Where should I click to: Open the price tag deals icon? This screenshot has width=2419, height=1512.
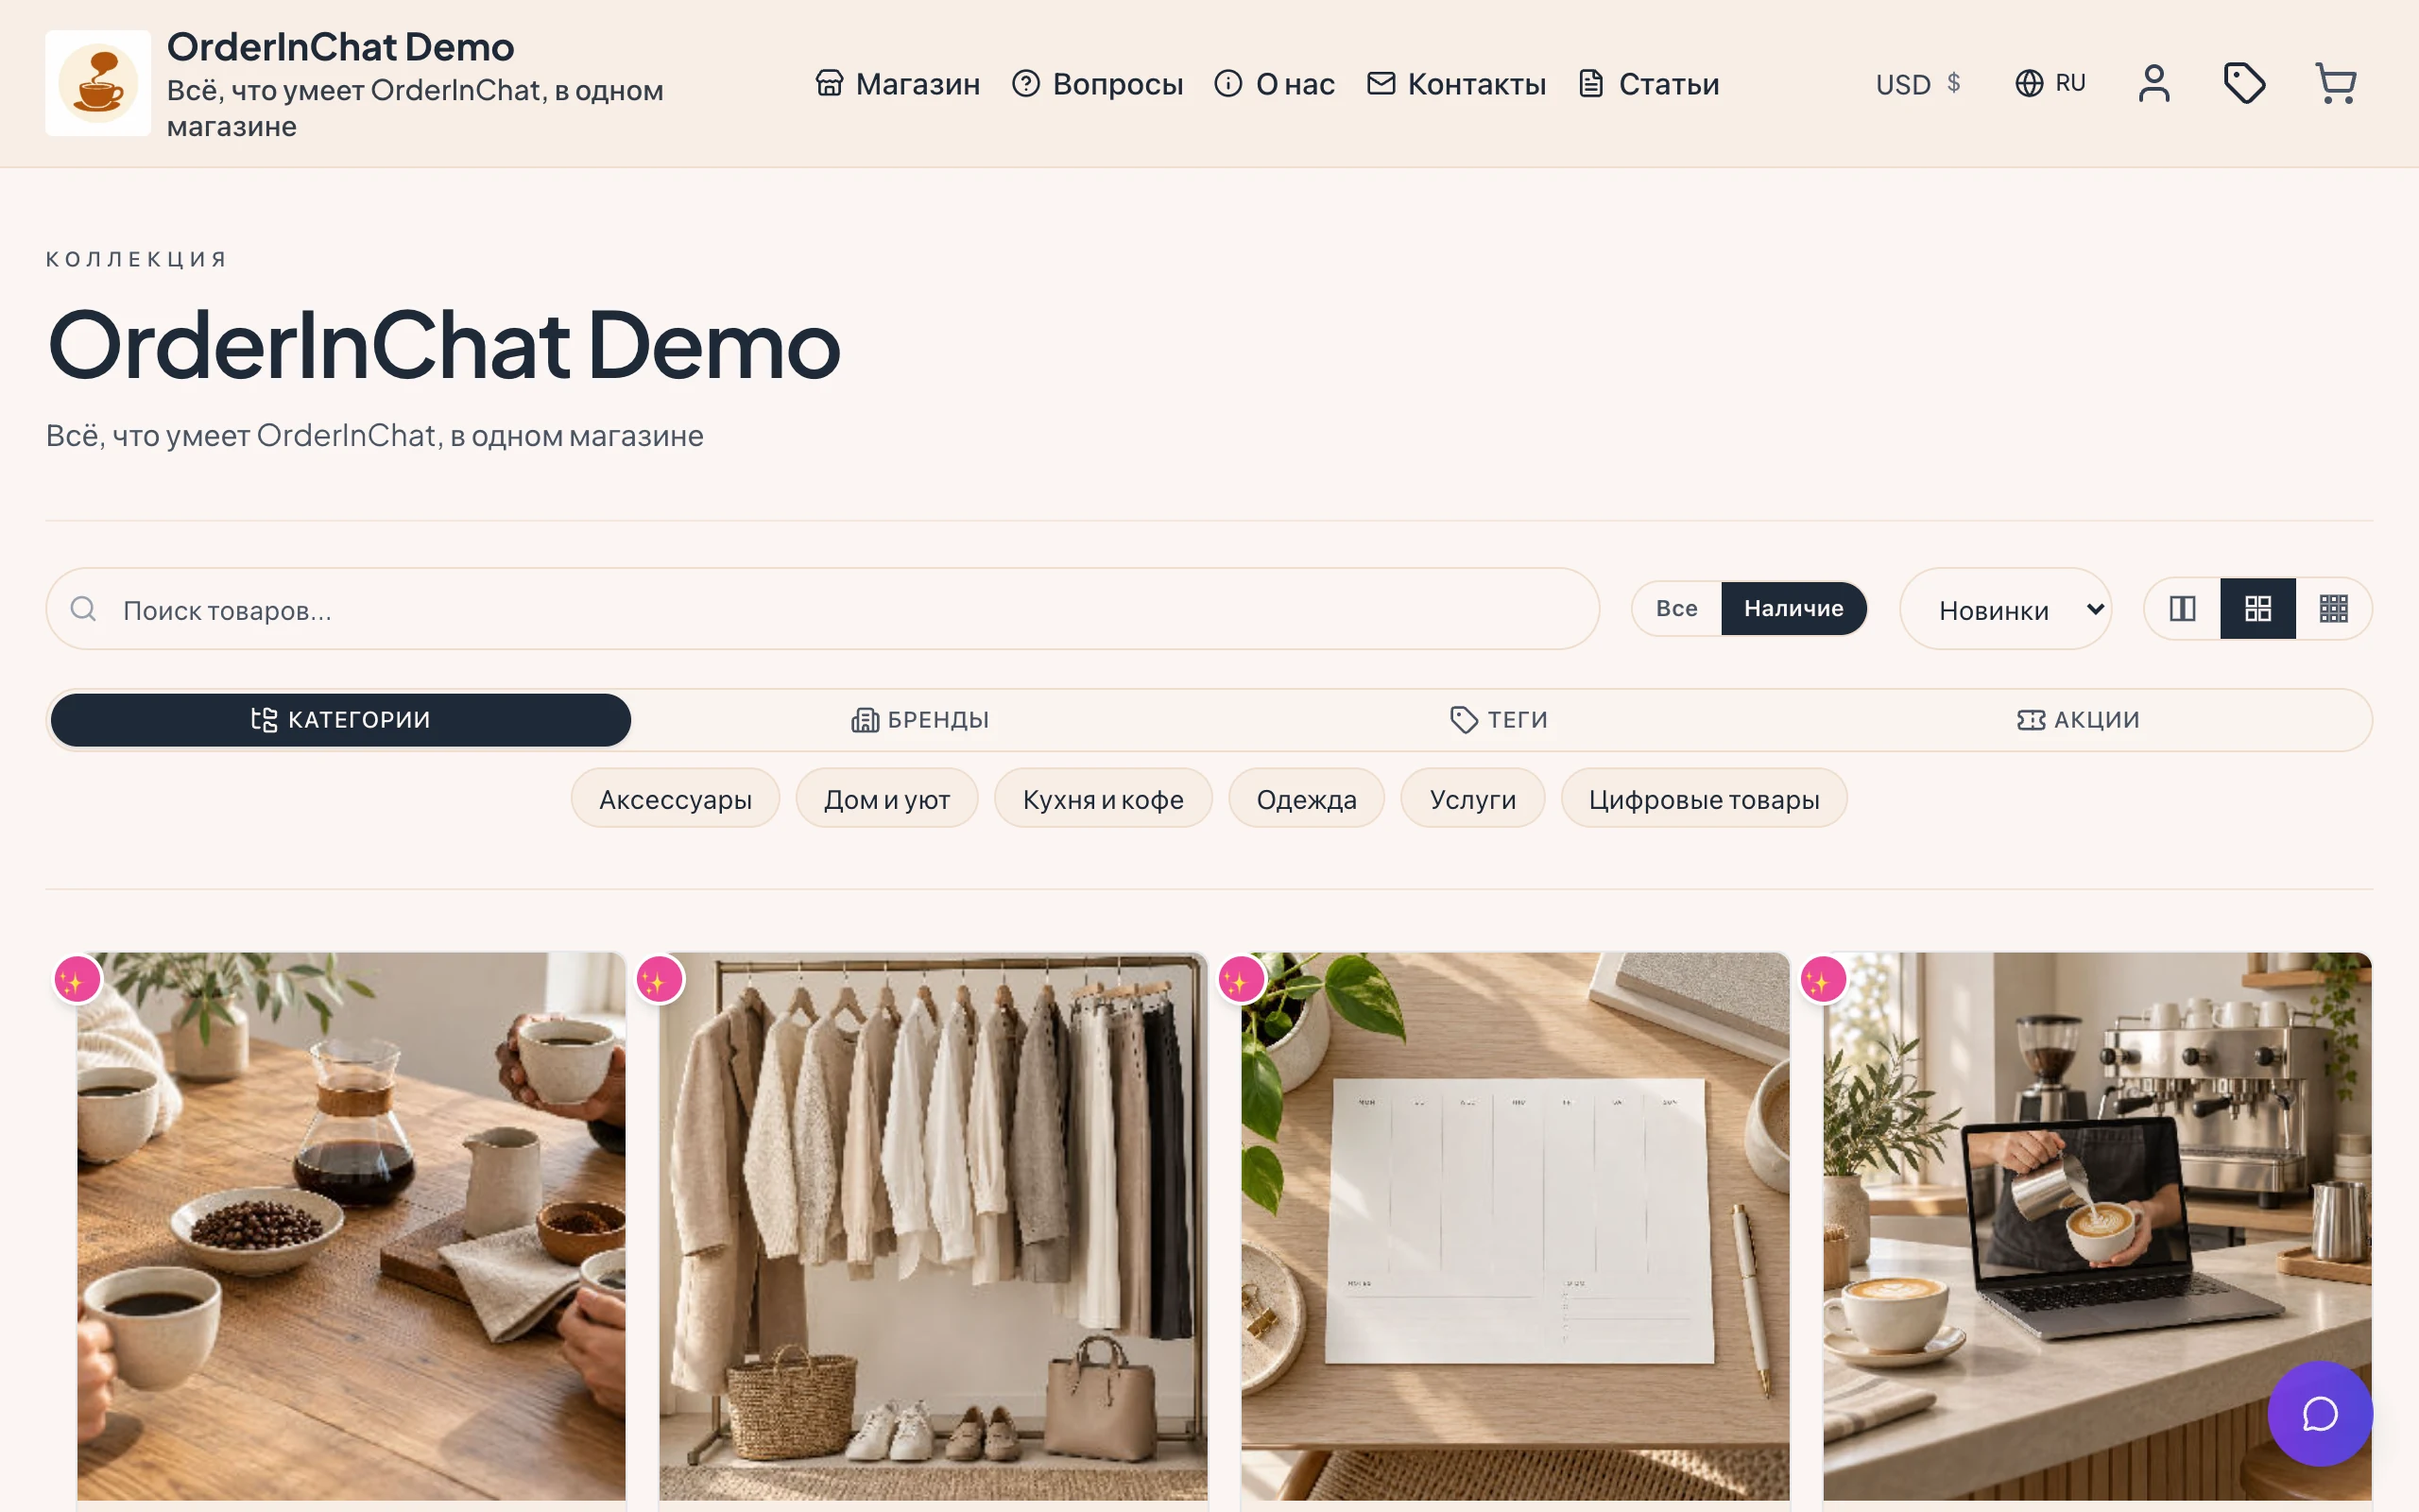click(2244, 83)
